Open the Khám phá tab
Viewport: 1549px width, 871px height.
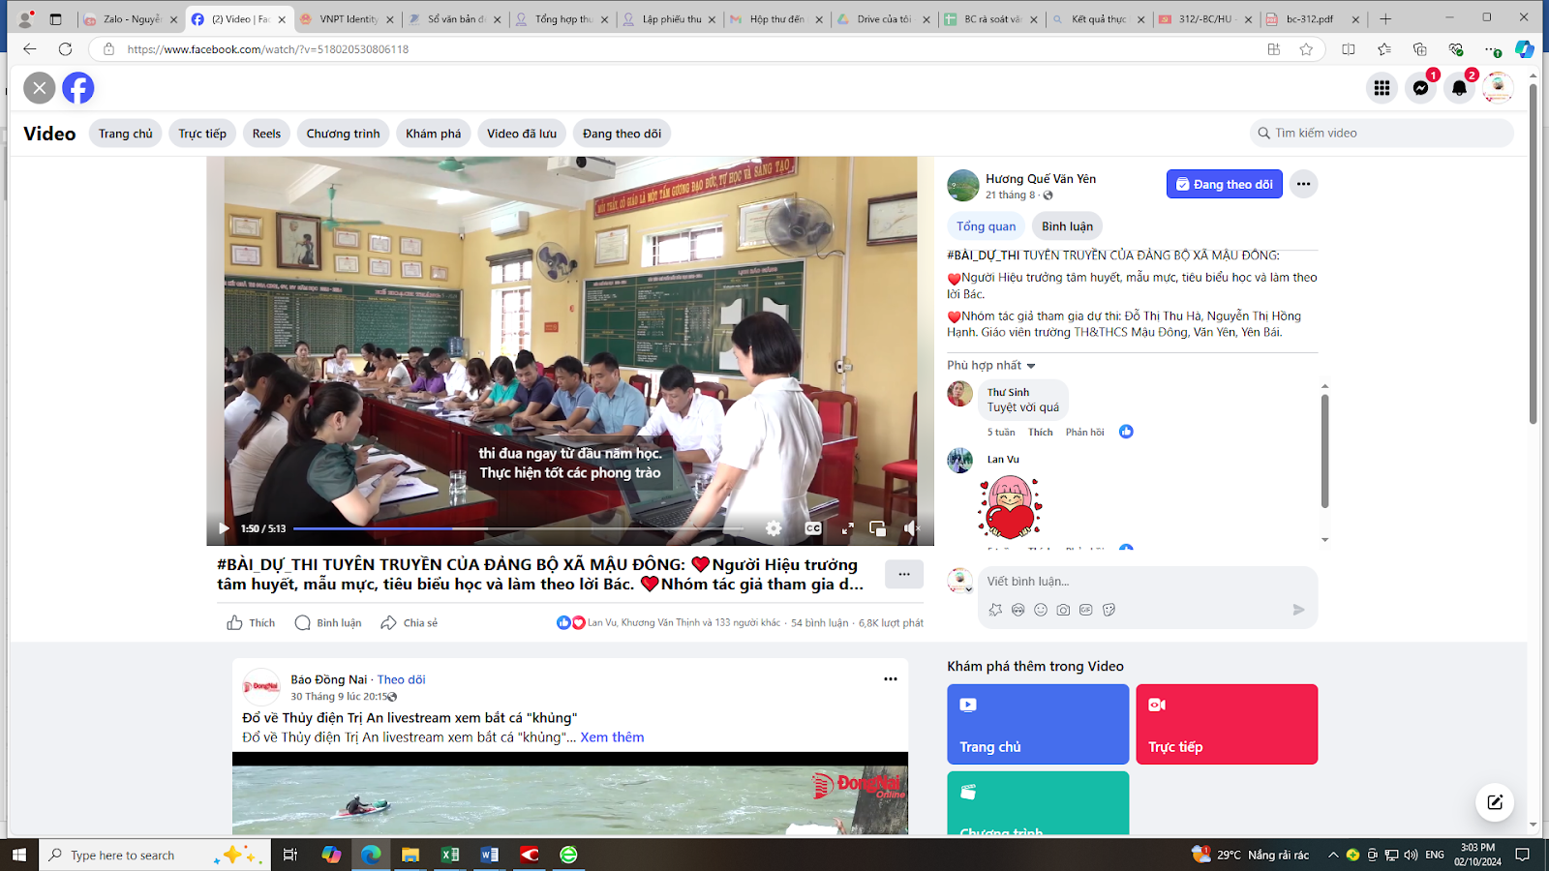click(x=433, y=134)
